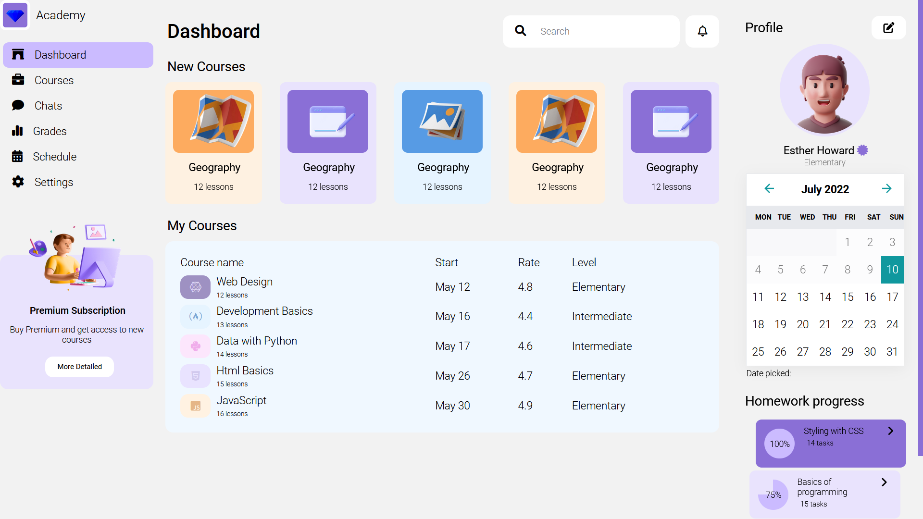Click the Web Design course icon
This screenshot has height=519, width=923.
click(x=195, y=287)
